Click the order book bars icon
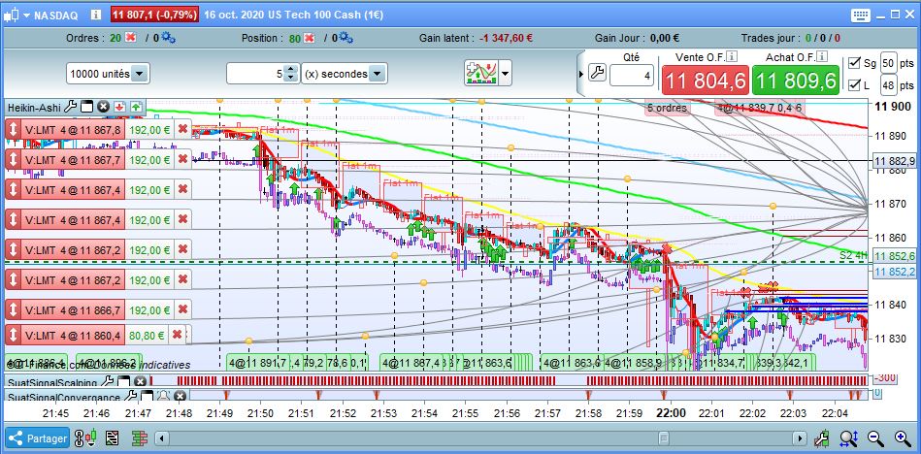Viewport: 921px width, 454px height. pos(139,438)
